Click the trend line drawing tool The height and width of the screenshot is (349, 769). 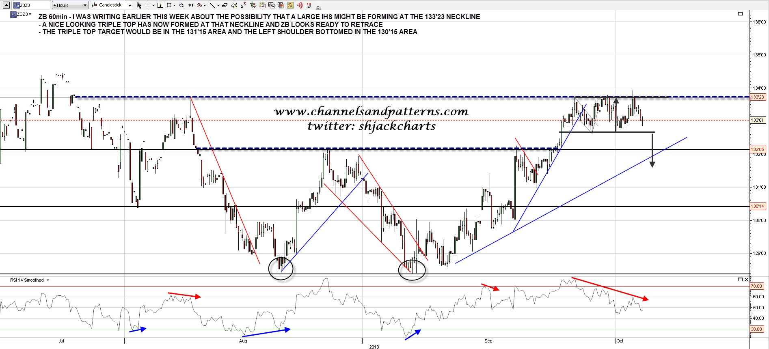tap(212, 5)
